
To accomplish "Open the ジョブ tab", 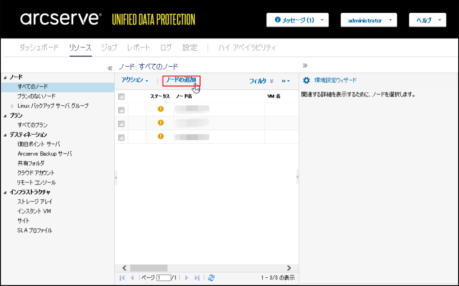I will click(x=109, y=48).
